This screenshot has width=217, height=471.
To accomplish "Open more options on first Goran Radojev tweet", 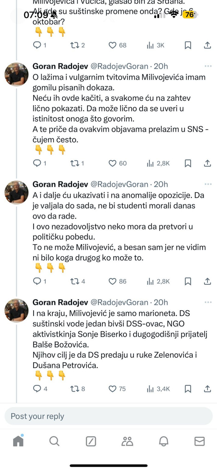I will [208, 66].
